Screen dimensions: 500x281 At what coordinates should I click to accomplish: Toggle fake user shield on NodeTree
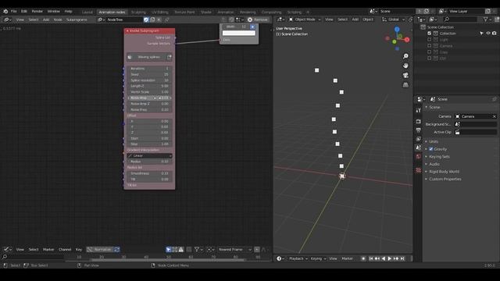tap(146, 20)
